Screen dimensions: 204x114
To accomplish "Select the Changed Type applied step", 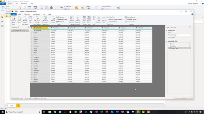I will [x=179, y=48].
